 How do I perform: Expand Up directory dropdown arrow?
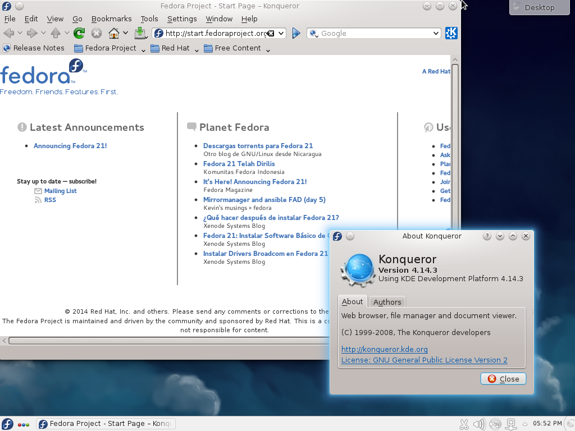pyautogui.click(x=67, y=33)
